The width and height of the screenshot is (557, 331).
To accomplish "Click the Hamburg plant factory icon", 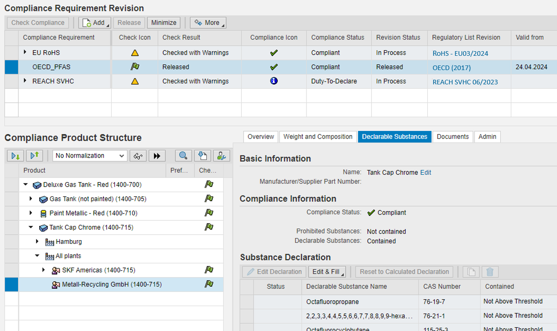I will [x=50, y=242].
